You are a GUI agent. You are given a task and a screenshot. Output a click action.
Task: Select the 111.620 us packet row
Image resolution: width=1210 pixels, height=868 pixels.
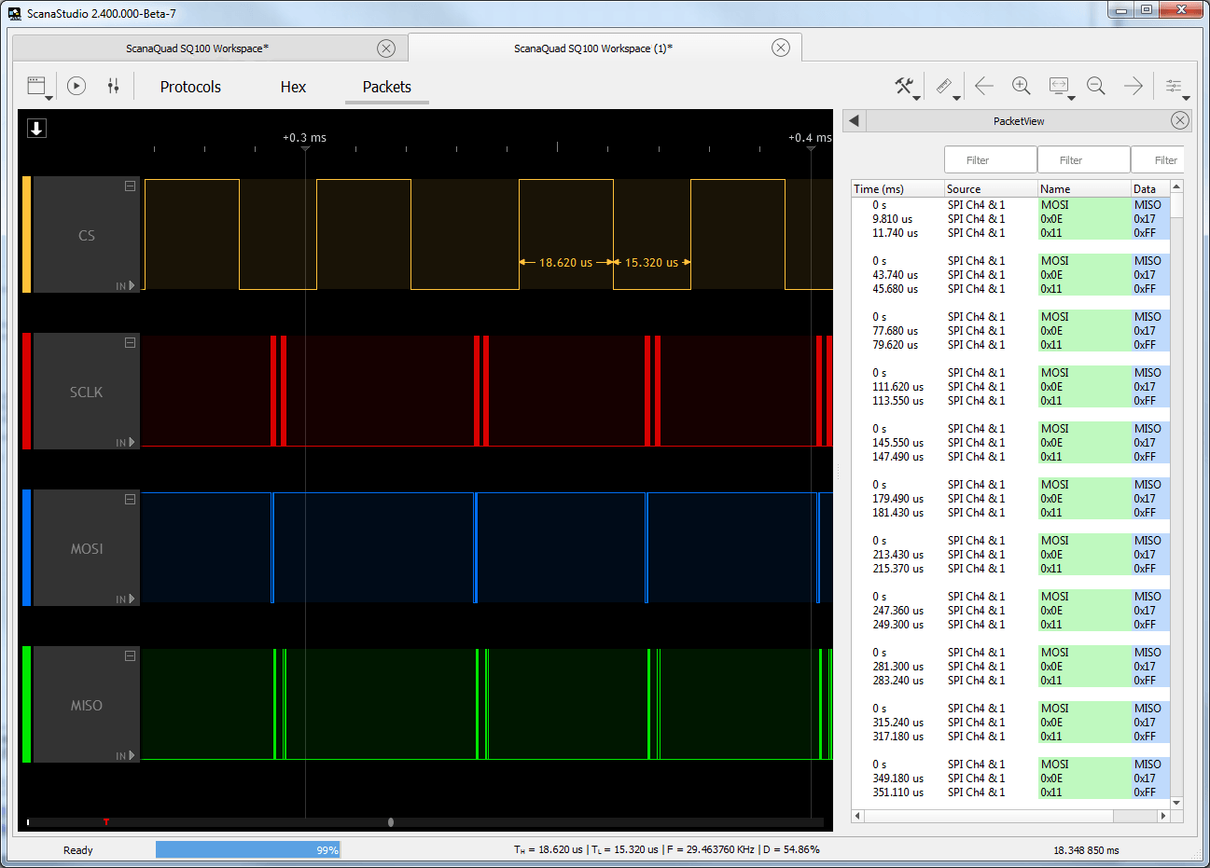click(1010, 387)
